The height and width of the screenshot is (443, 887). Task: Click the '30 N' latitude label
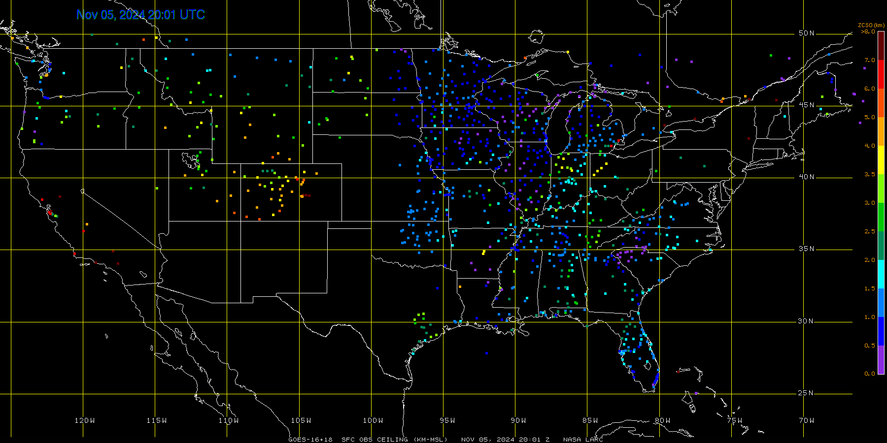click(x=806, y=321)
